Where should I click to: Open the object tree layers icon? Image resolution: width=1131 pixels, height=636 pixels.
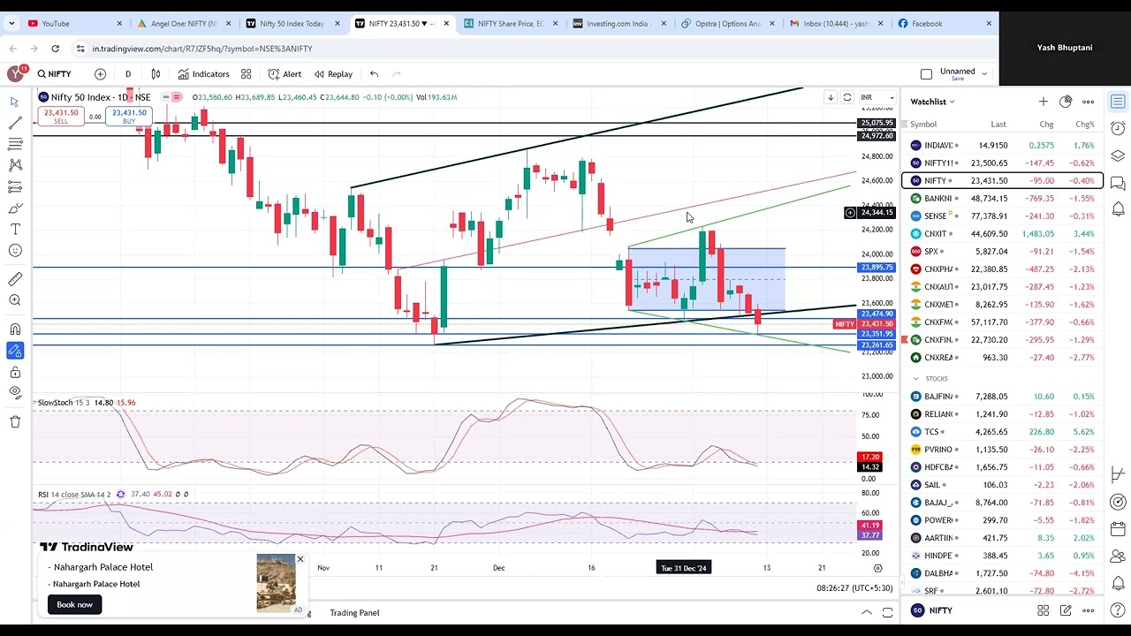click(x=1118, y=156)
